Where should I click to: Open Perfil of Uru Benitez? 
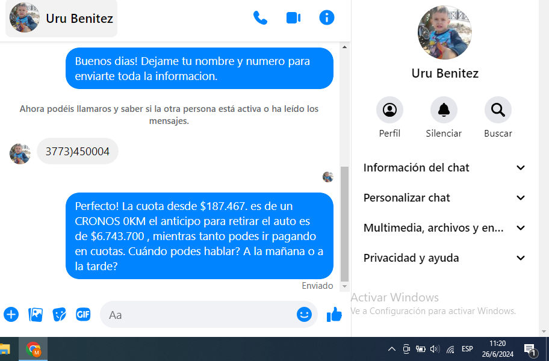coord(389,110)
